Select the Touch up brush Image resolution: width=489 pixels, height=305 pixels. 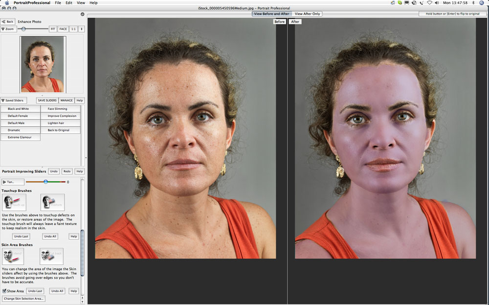point(14,202)
